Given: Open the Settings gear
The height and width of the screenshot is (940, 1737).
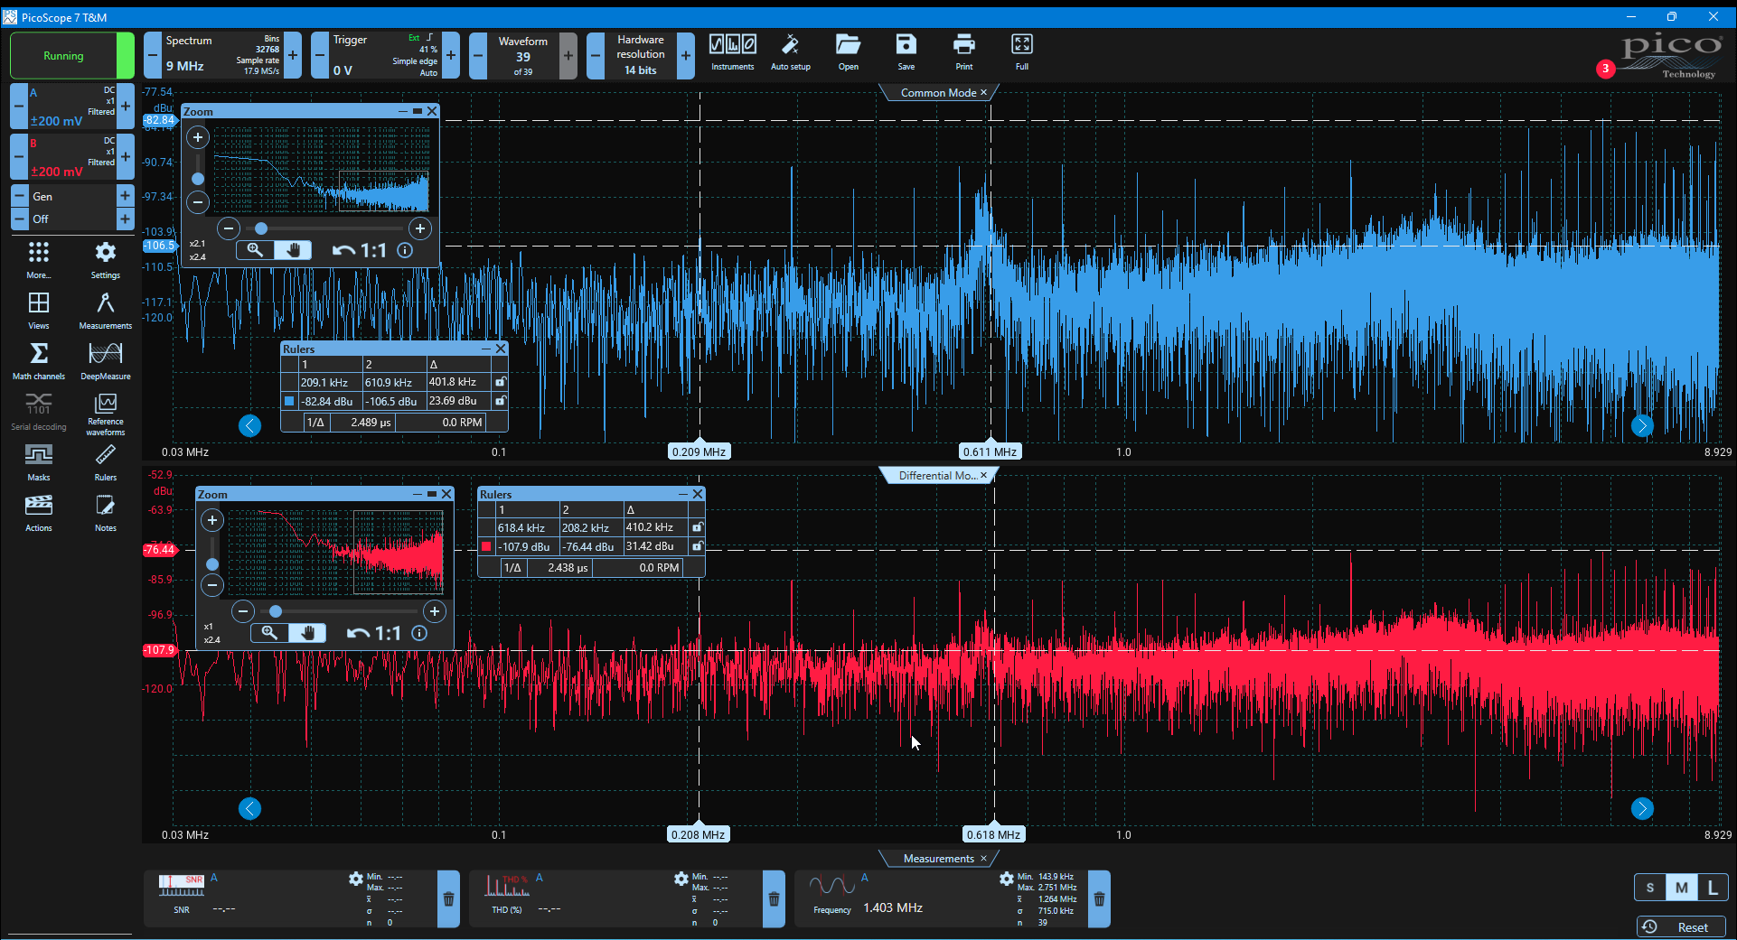Looking at the screenshot, I should pos(106,259).
